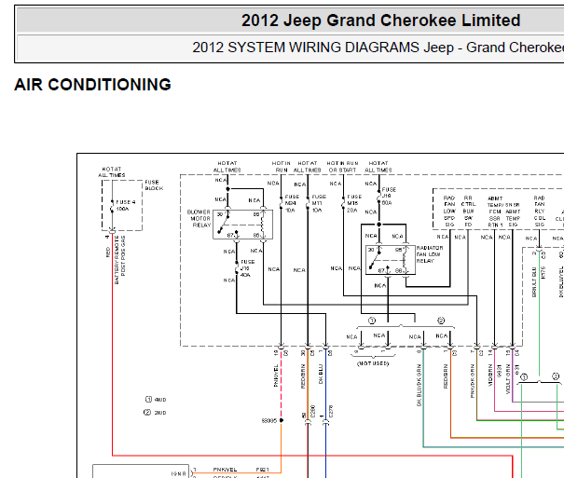Image resolution: width=564 pixels, height=478 pixels.
Task: Click the "AIR CONDITIONING" heading
Action: (92, 85)
